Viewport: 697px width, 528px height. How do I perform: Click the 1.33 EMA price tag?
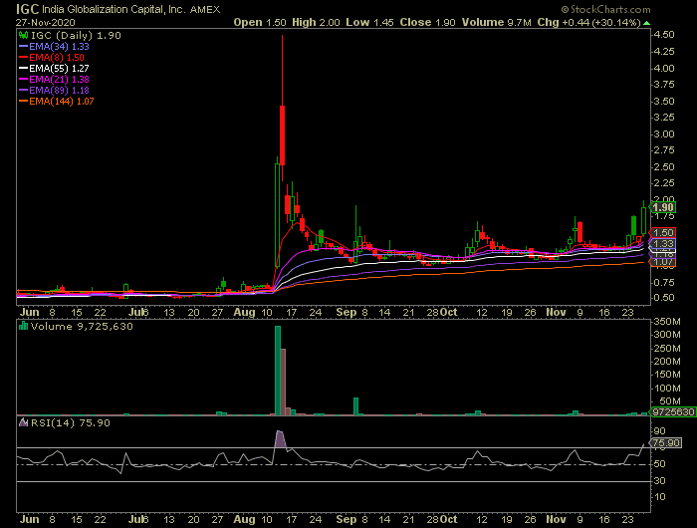coord(663,244)
